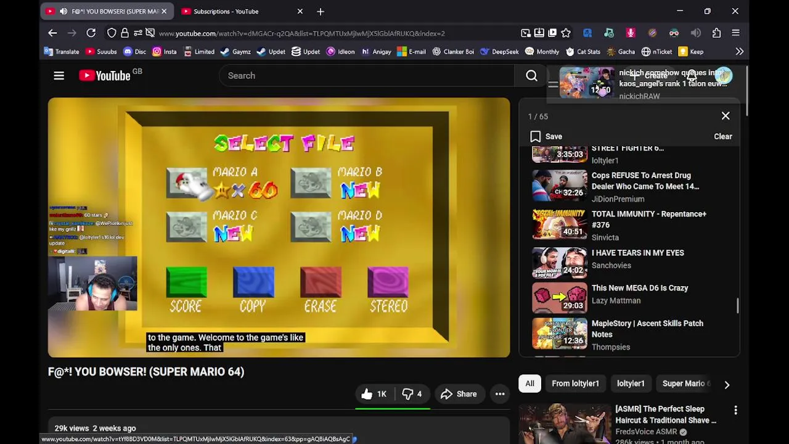The image size is (789, 444).
Task: Like the video with thumbs up
Action: (374, 394)
